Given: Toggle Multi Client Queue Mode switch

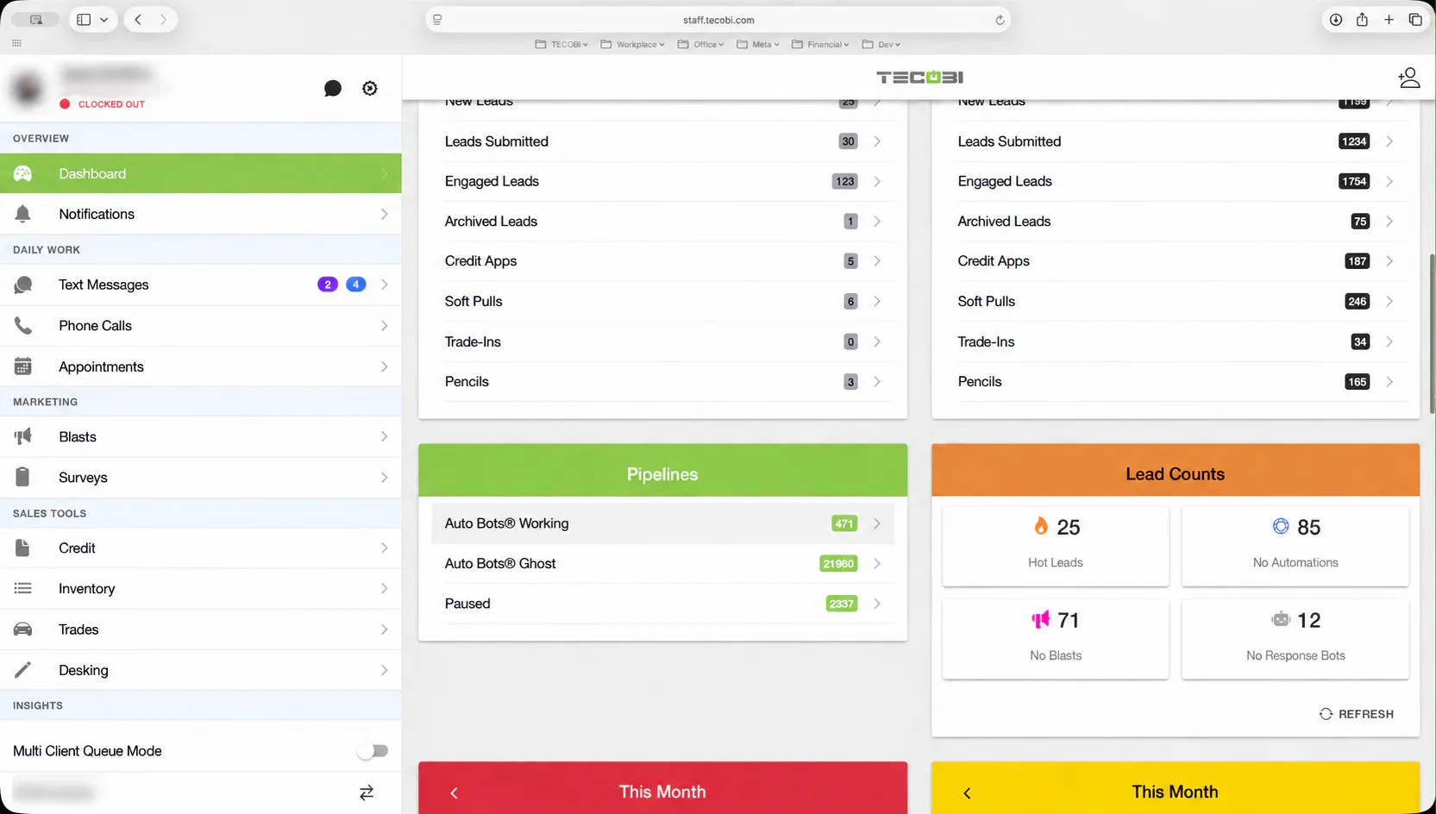Looking at the screenshot, I should click(x=373, y=751).
